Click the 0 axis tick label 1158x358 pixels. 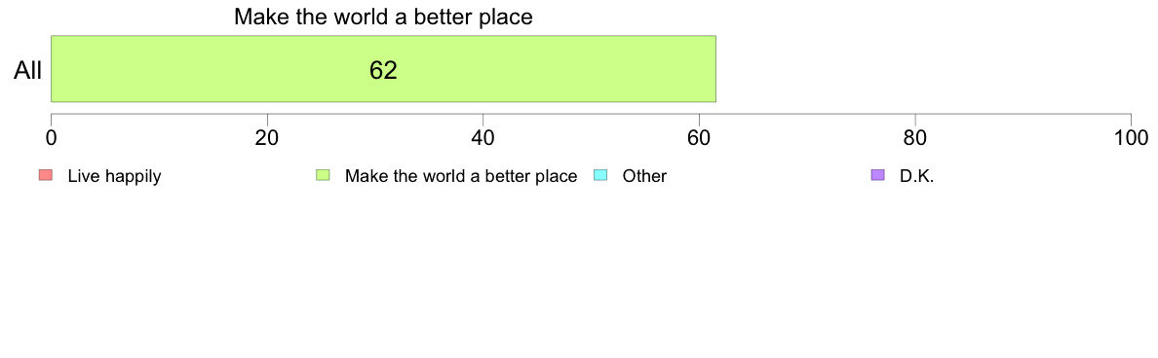tap(51, 137)
